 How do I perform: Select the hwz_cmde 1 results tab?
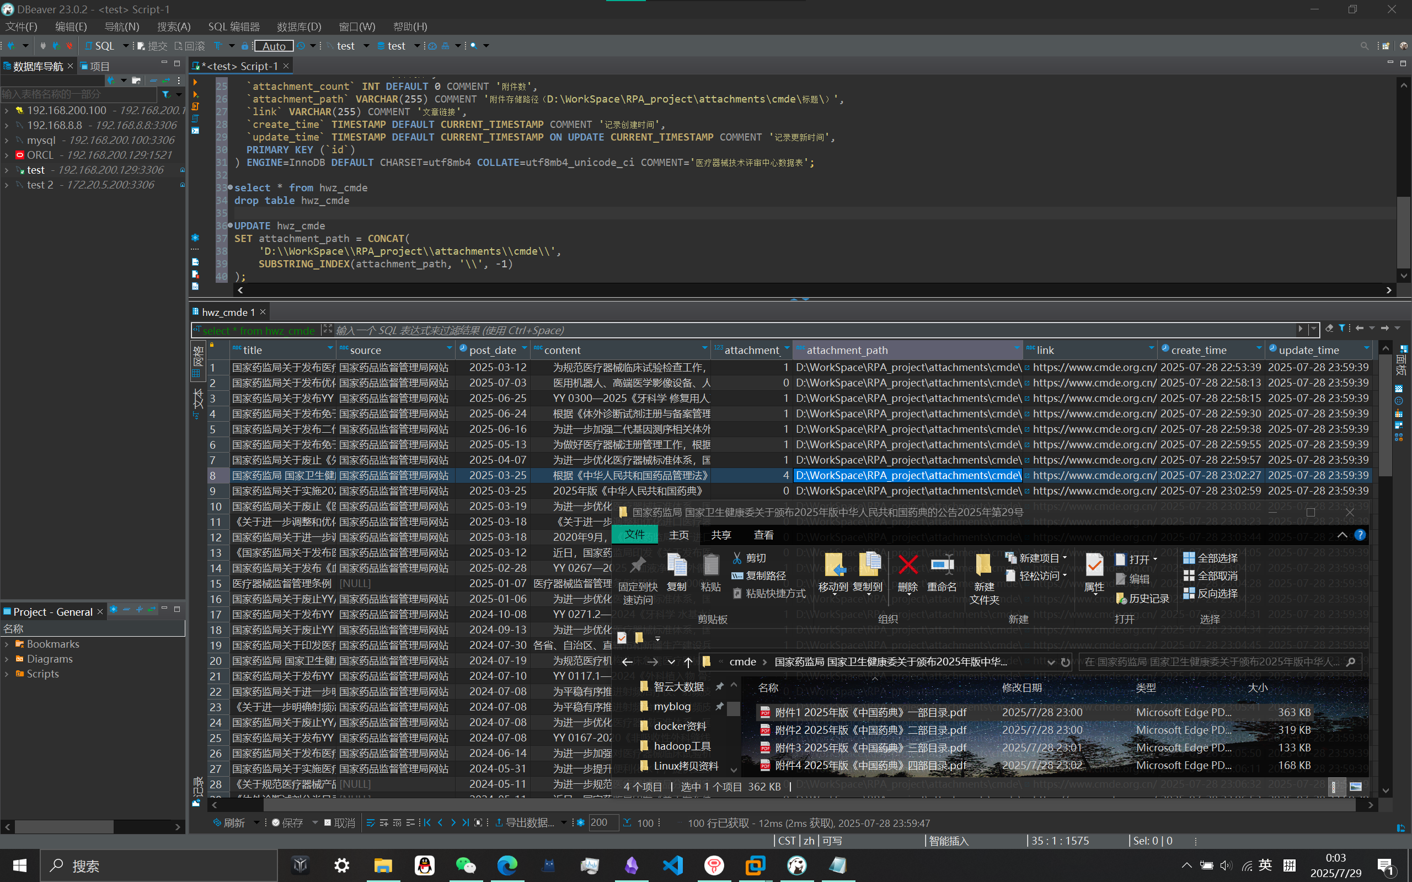tap(228, 312)
